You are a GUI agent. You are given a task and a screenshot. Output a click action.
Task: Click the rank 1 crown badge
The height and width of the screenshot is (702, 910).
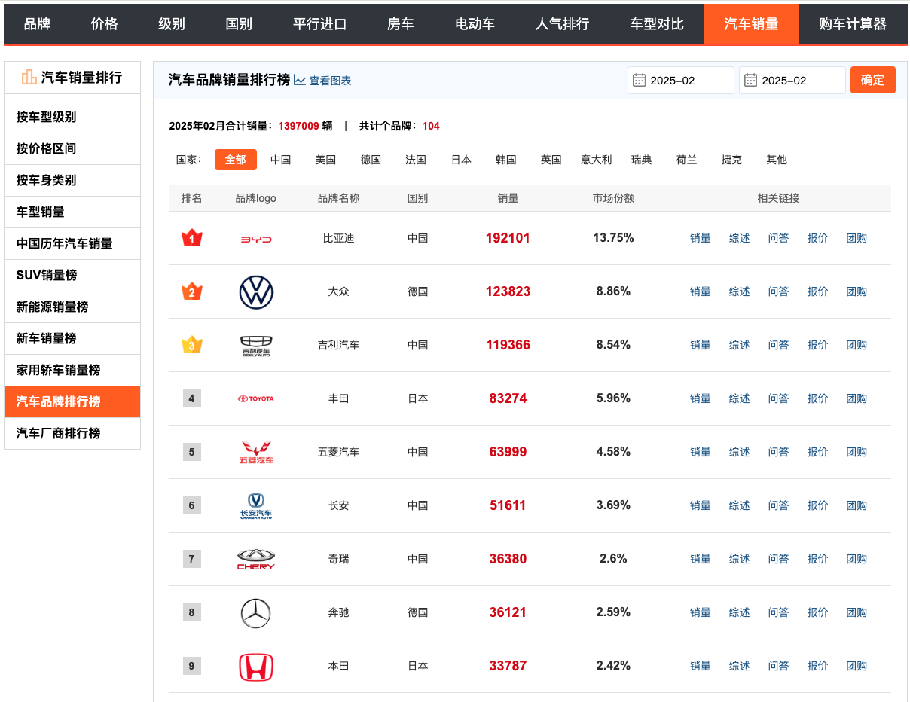click(x=192, y=238)
